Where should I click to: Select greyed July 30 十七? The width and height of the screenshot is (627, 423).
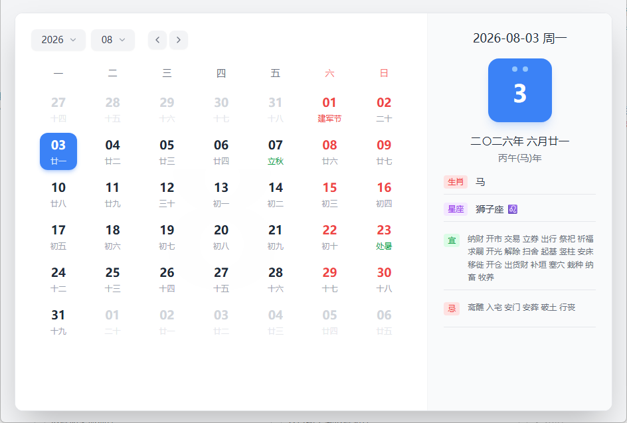pyautogui.click(x=221, y=109)
